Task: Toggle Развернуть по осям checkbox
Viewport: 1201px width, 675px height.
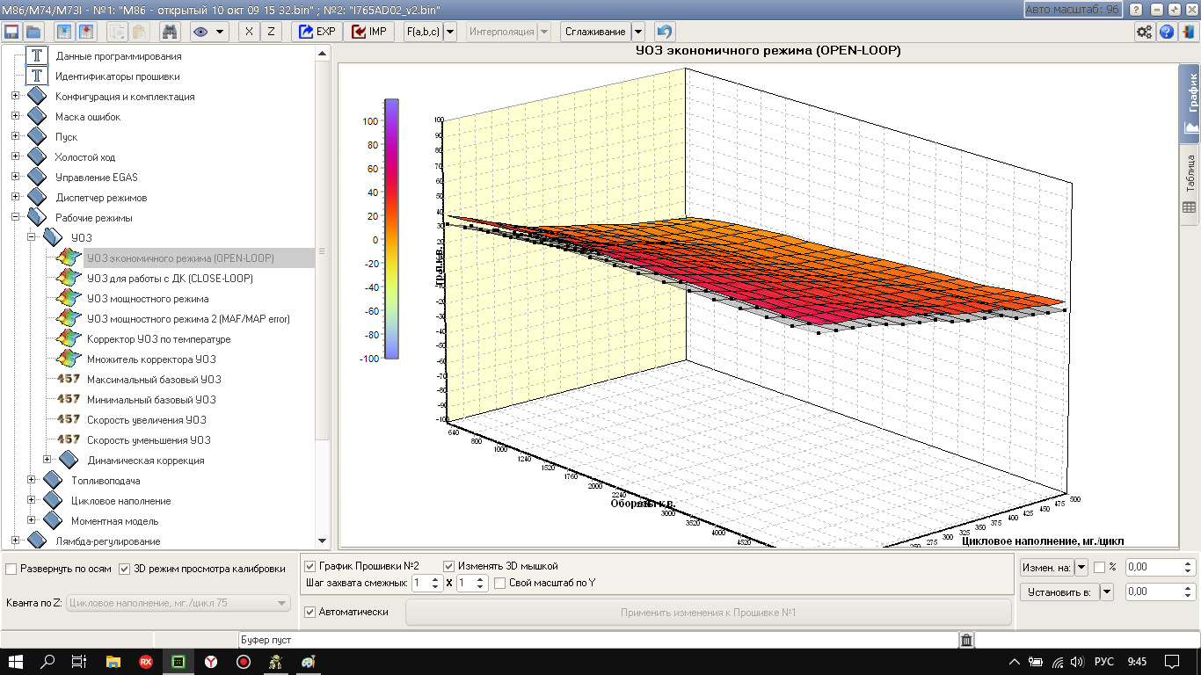Action: click(x=11, y=569)
